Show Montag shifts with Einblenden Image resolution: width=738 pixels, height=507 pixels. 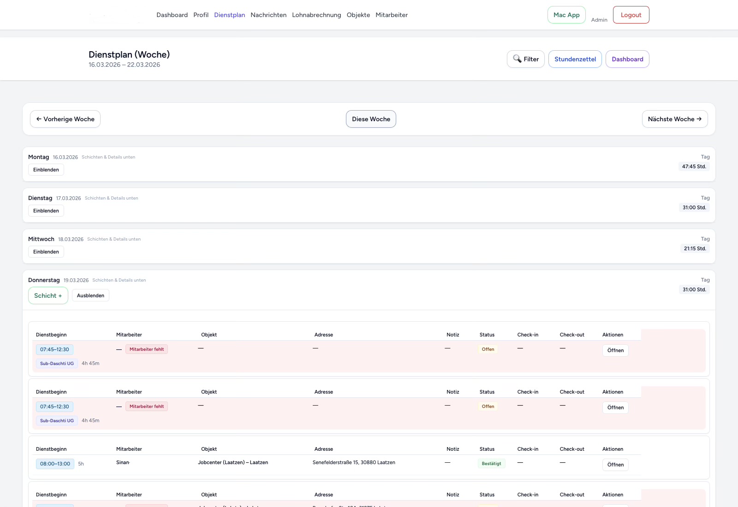coord(46,170)
